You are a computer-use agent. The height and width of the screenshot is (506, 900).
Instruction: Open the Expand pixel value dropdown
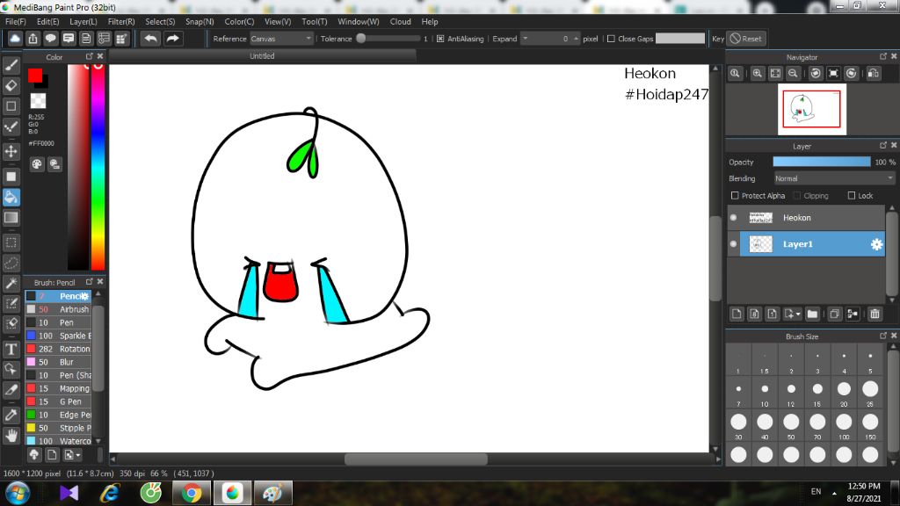(x=526, y=39)
